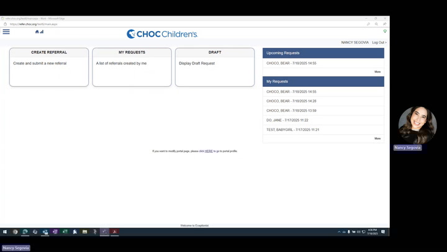447x252 pixels.
Task: Open My Requests entry CHOCO, BEAR 14:55
Action: 323,92
